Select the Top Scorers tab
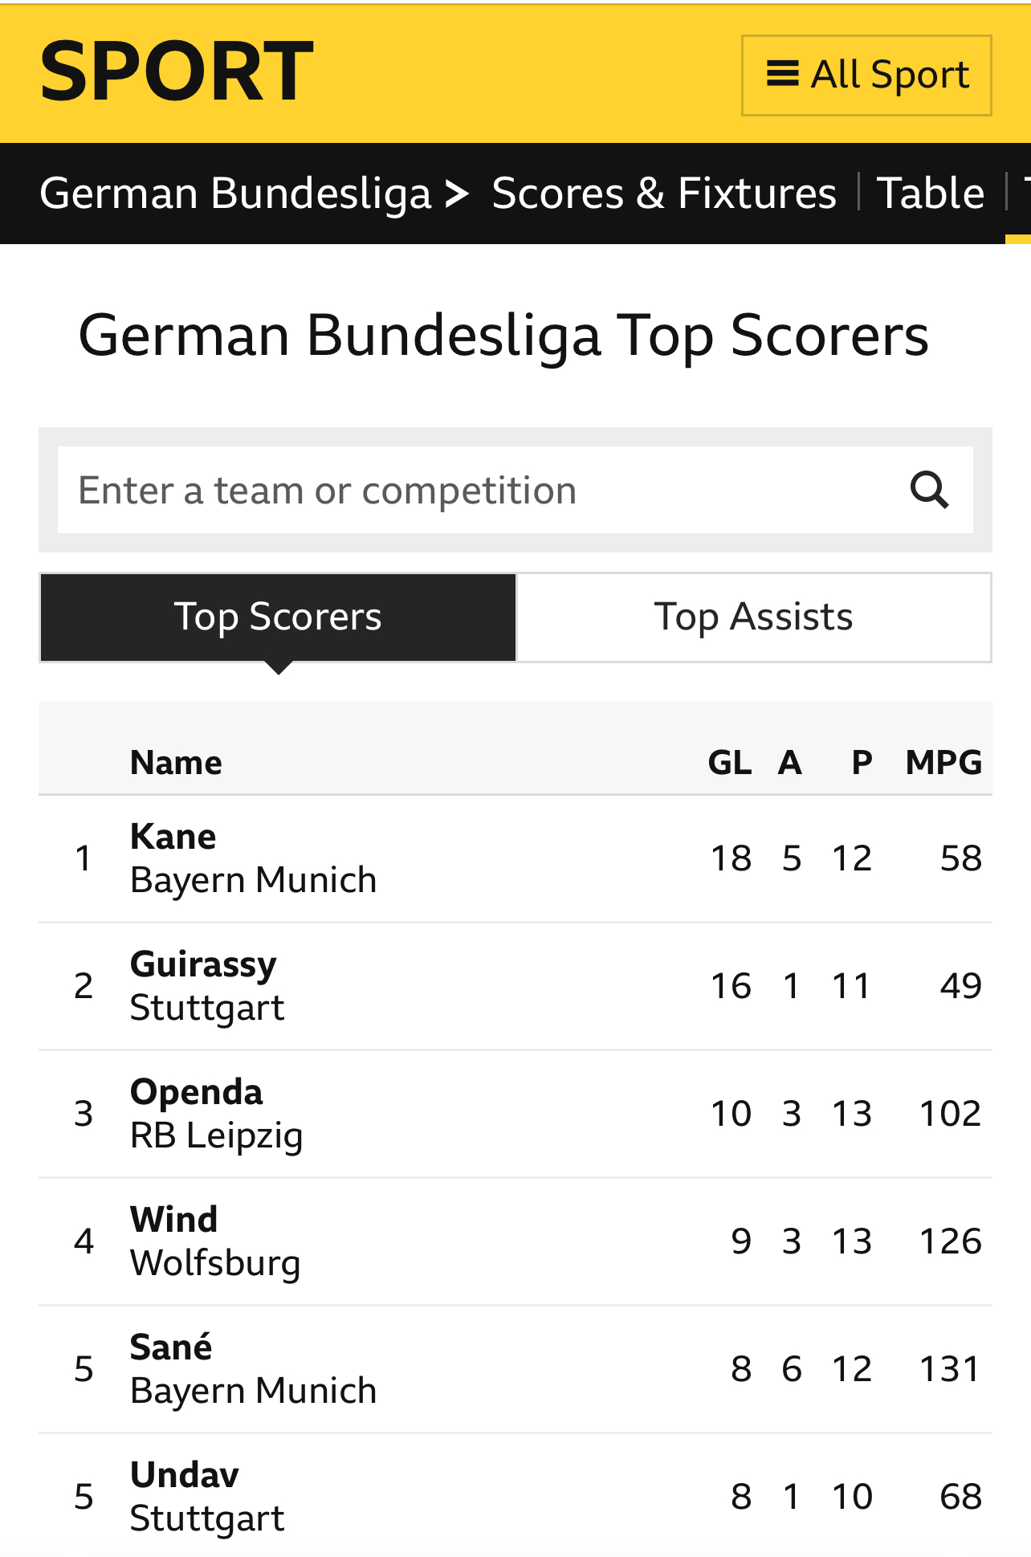Image resolution: width=1031 pixels, height=1557 pixels. point(278,618)
